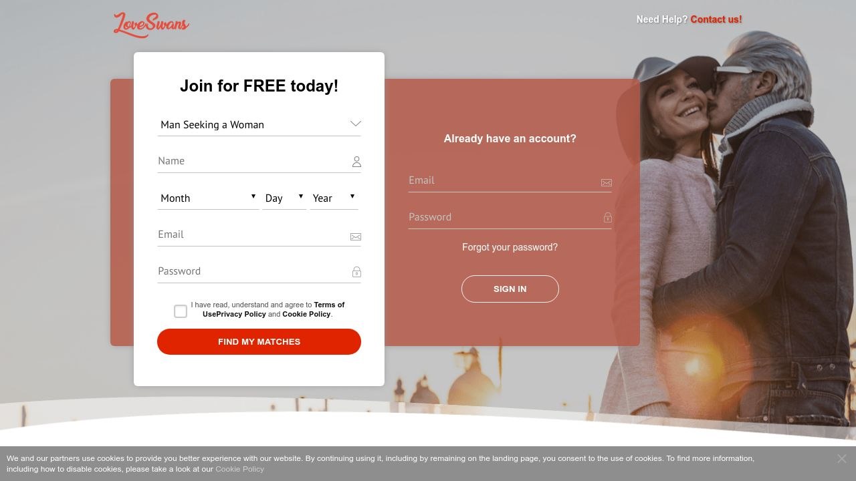Click envelope icon in registration Email field

click(x=356, y=236)
